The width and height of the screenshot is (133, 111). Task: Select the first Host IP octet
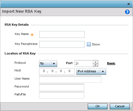(x=44, y=71)
